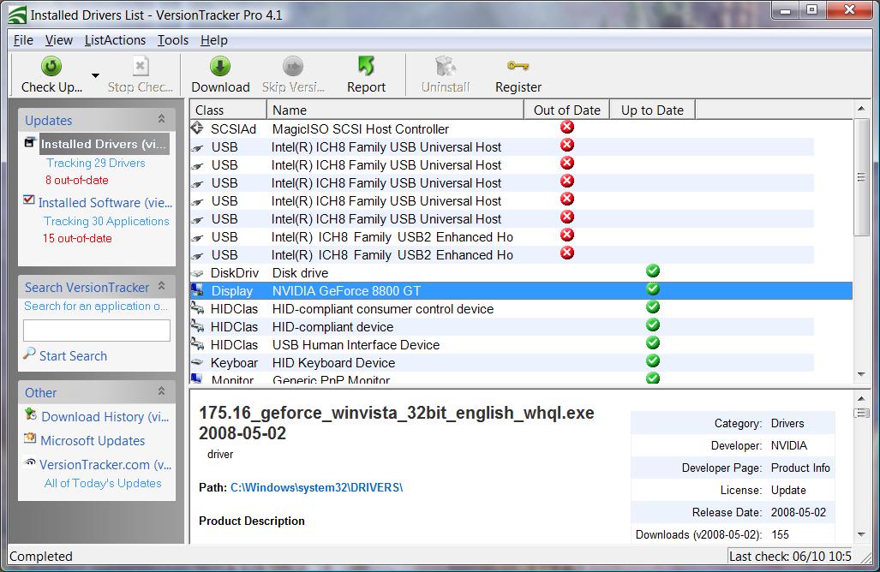The width and height of the screenshot is (880, 572).
Task: Click the details pane scrollbar down arrow
Action: [861, 535]
